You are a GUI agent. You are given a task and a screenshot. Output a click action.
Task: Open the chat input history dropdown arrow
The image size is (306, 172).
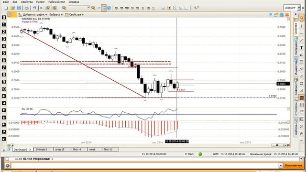coord(281,166)
